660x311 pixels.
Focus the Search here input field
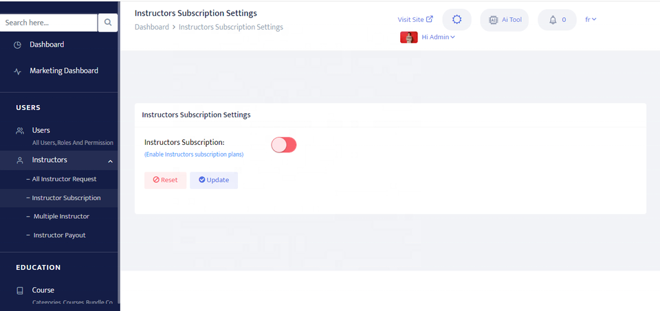(48, 23)
